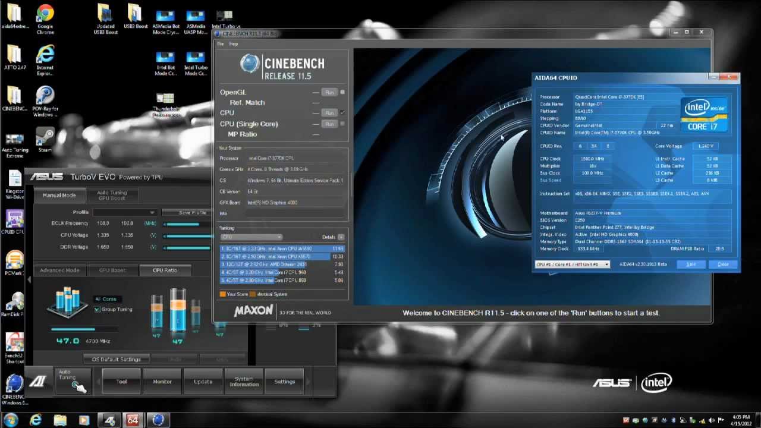Open Cinebench taskbar button
This screenshot has width=761, height=428.
tap(158, 420)
